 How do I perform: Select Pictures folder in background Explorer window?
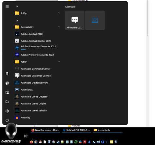(x=74, y=126)
